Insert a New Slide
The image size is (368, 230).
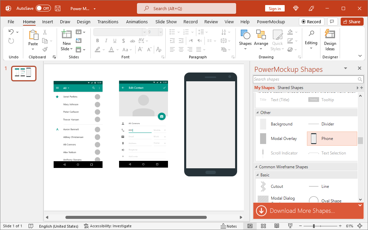66,35
